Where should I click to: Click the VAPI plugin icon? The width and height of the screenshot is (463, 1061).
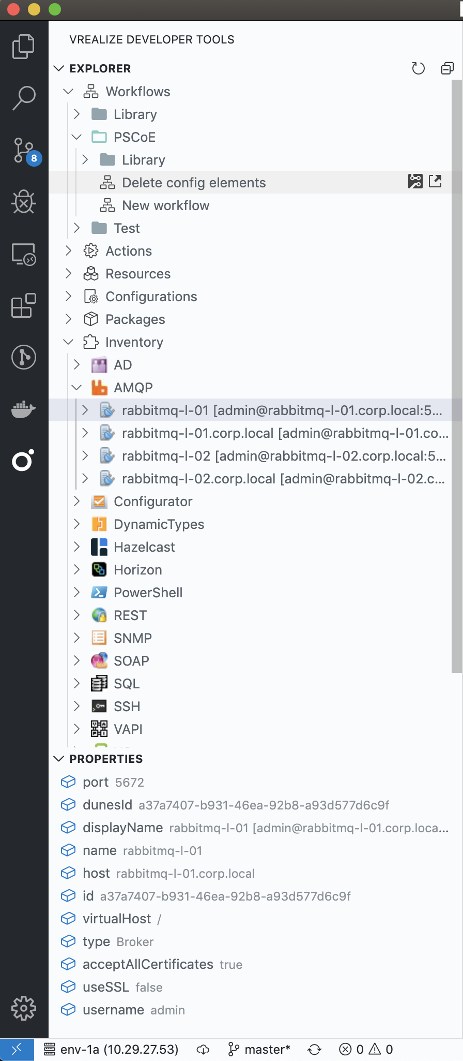(99, 729)
